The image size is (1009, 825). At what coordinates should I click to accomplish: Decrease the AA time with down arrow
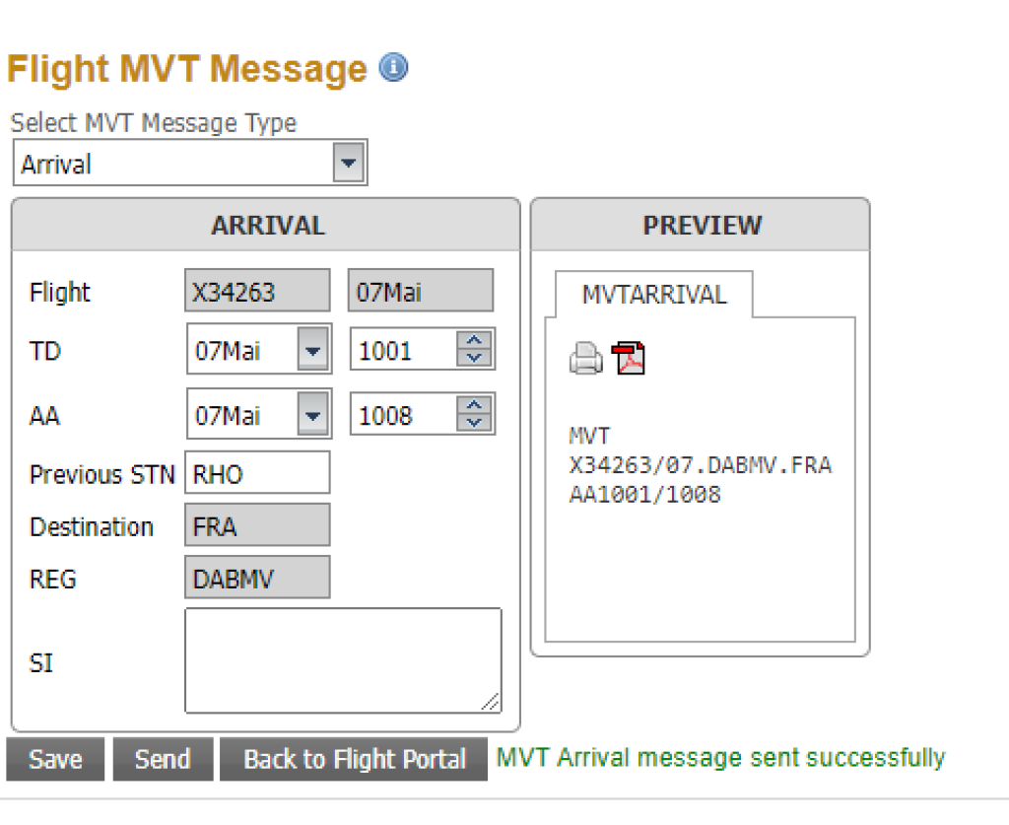tap(475, 423)
